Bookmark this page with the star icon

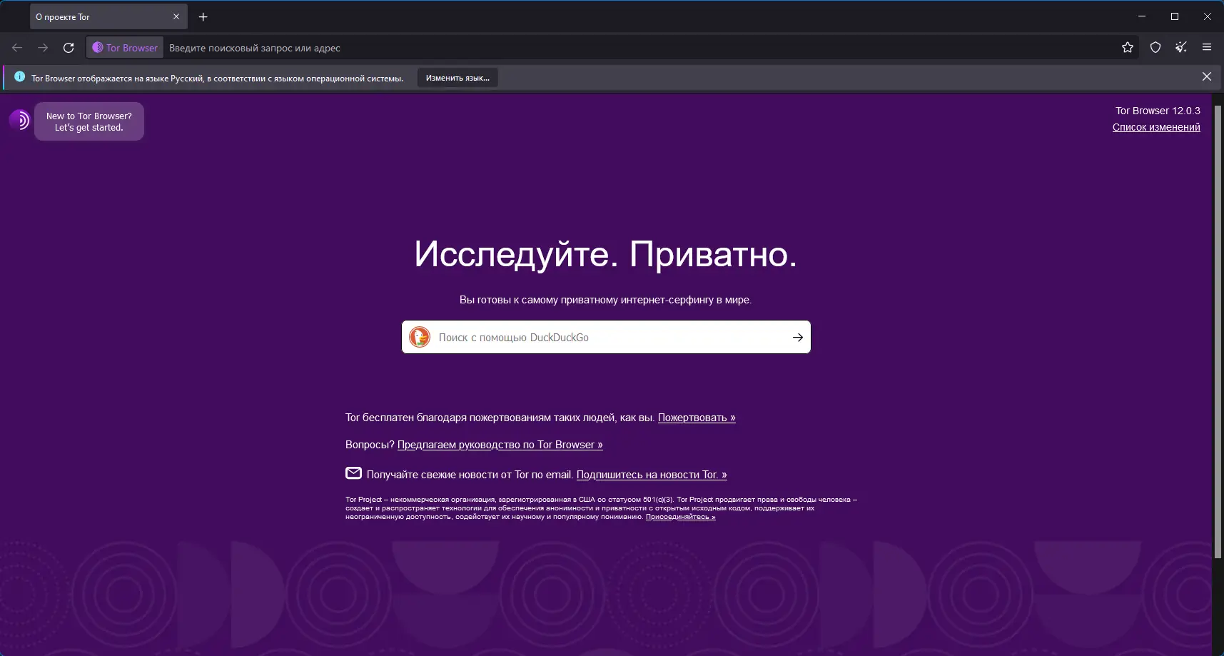(1128, 48)
